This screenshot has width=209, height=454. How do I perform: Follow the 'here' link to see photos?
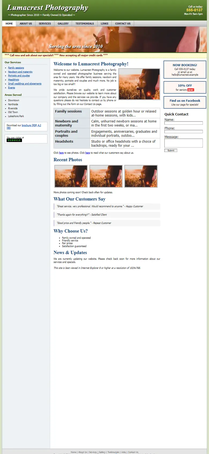(61, 153)
